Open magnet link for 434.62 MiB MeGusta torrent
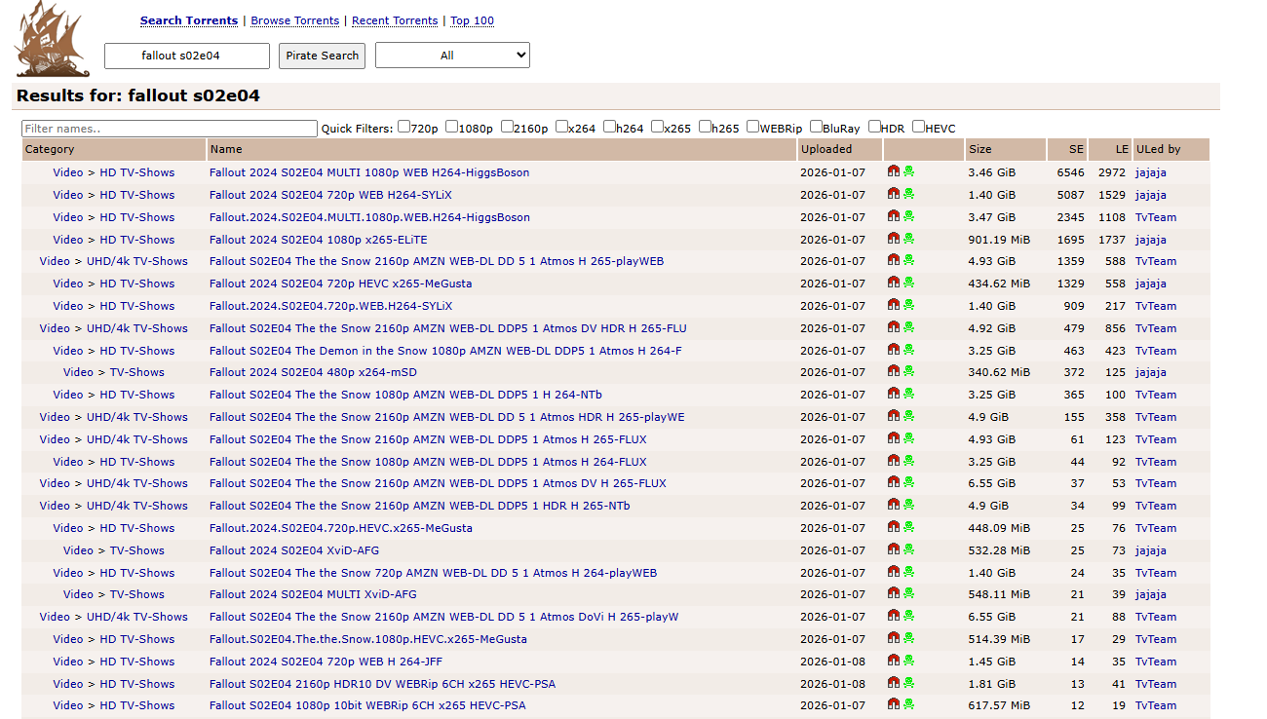Viewport: 1267px width, 719px height. (893, 283)
